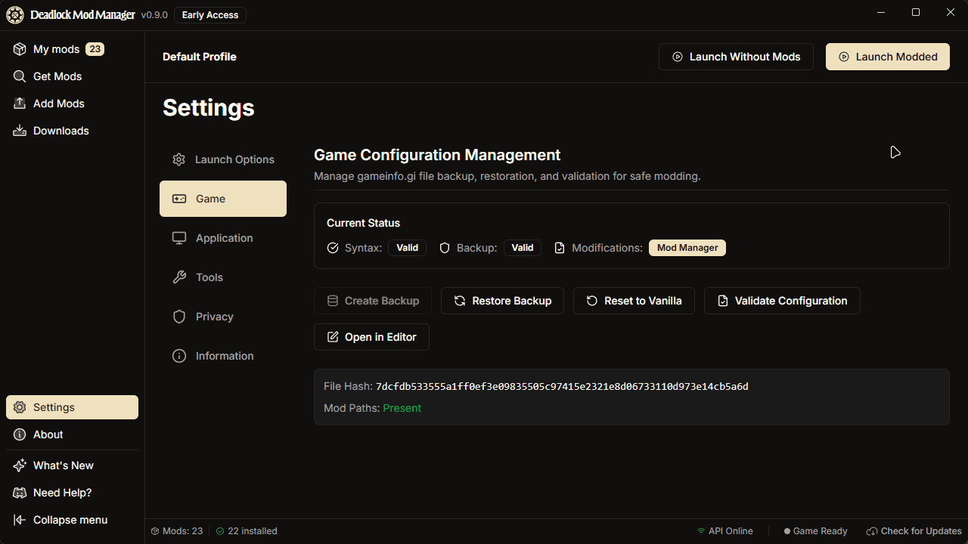This screenshot has width=968, height=544.
Task: Click Restore Backup button
Action: coord(502,301)
